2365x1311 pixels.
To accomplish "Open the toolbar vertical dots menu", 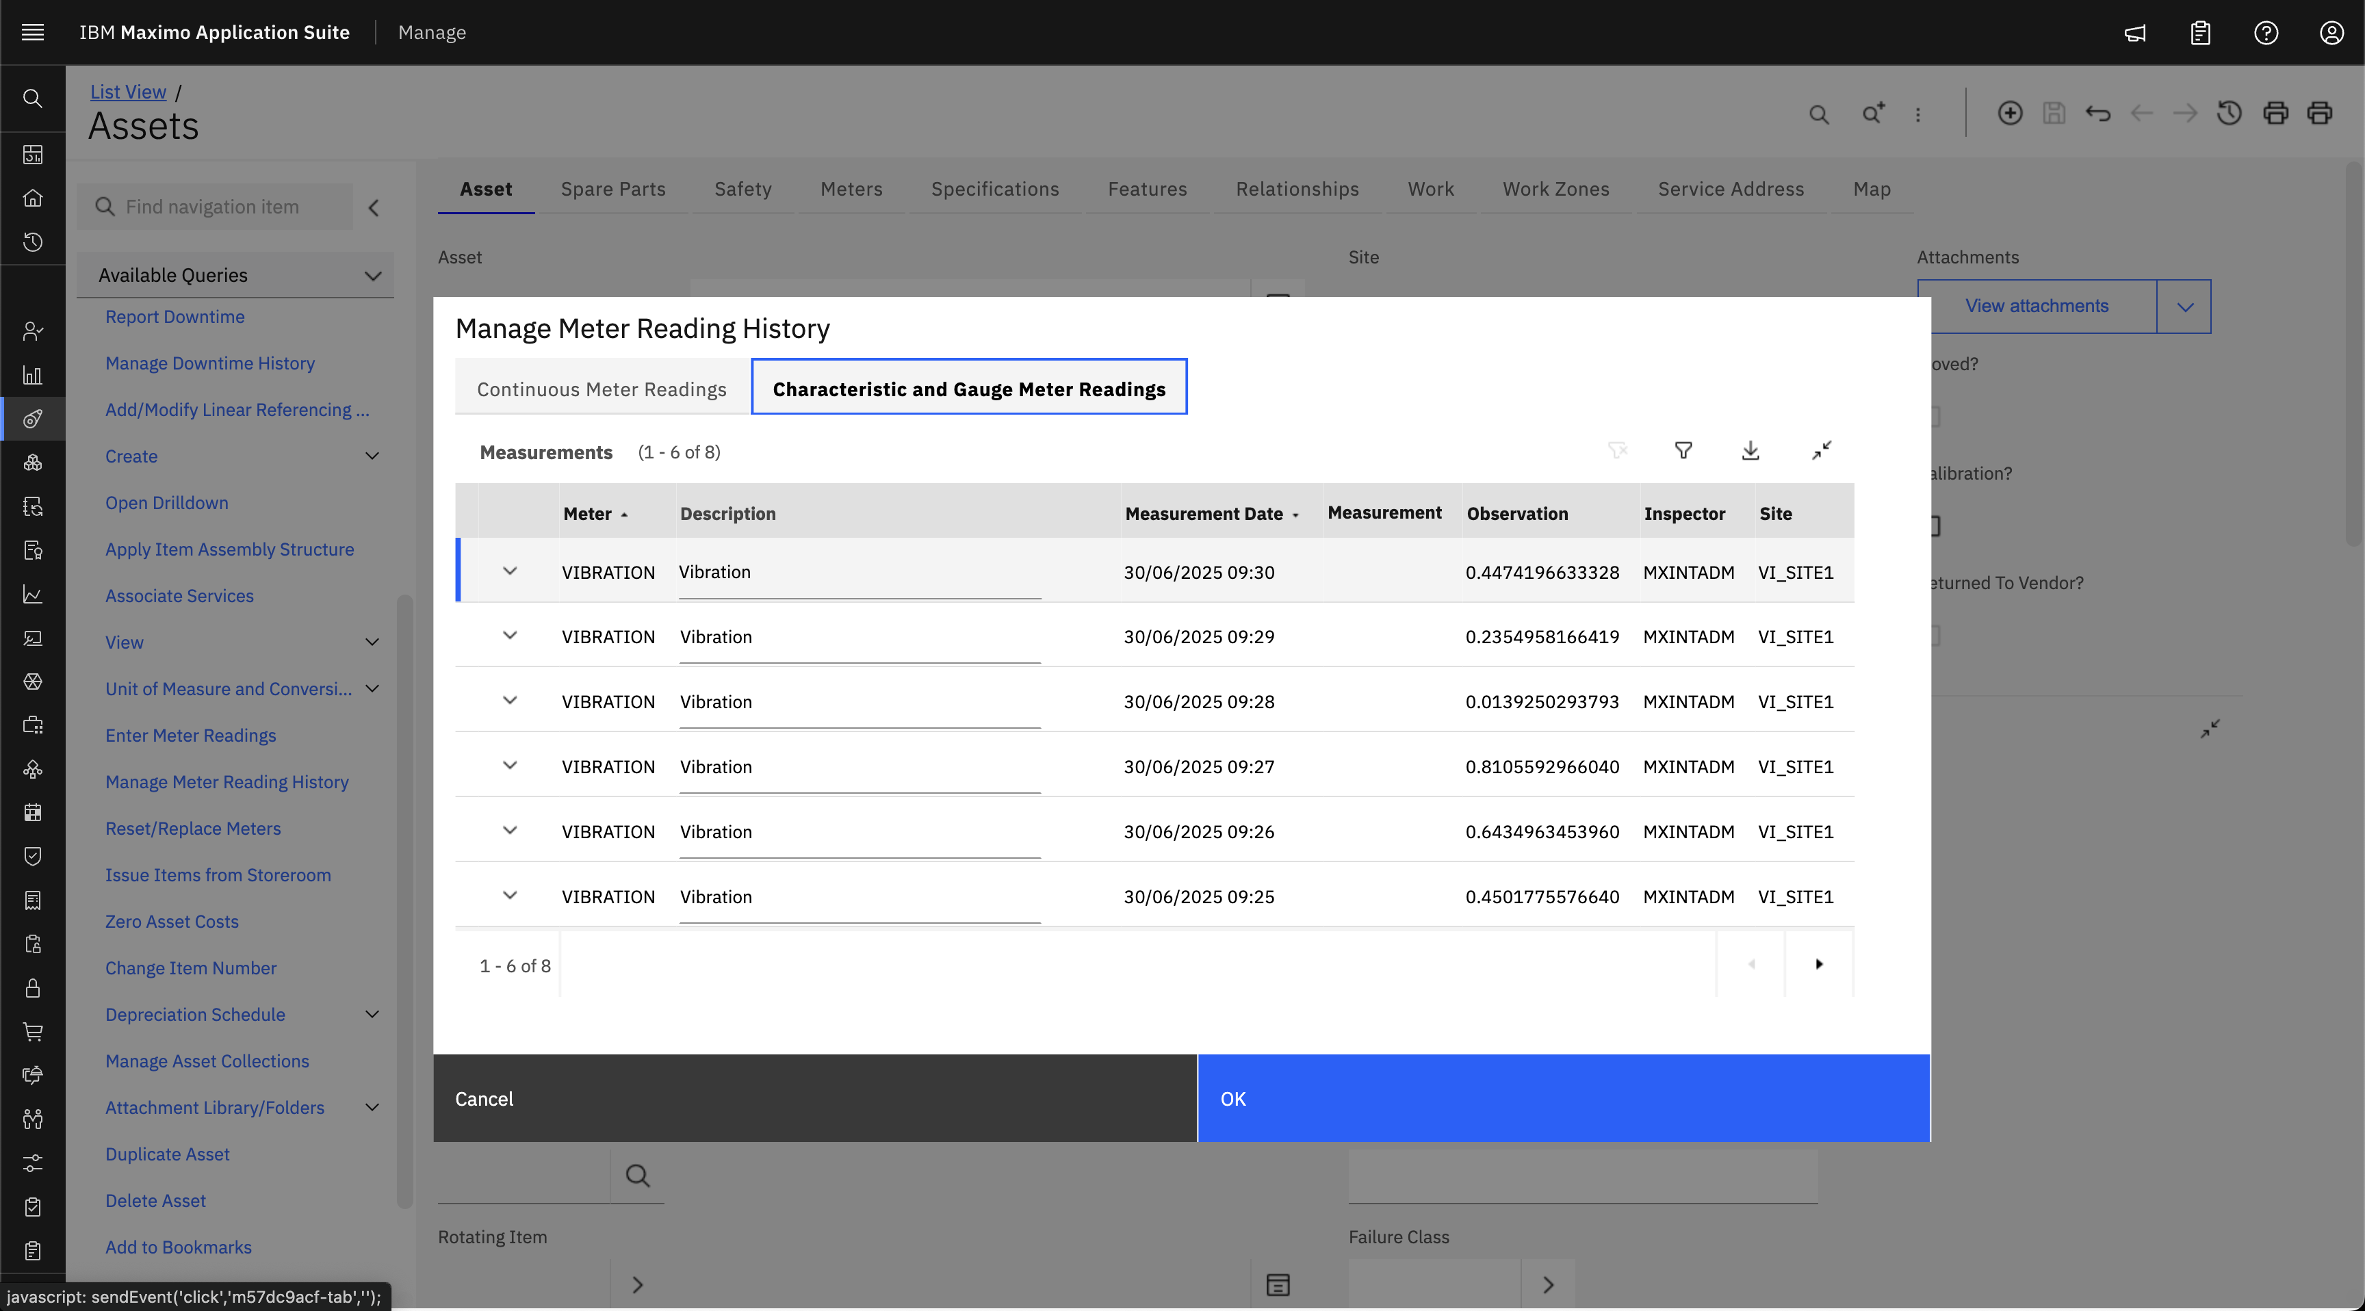I will tap(1918, 114).
